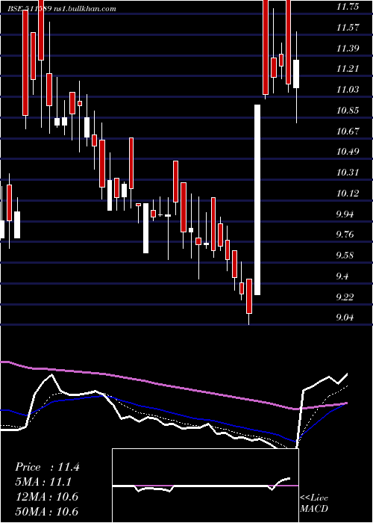Click the <<Live MACD label
This screenshot has width=373, height=523.
click(x=314, y=503)
